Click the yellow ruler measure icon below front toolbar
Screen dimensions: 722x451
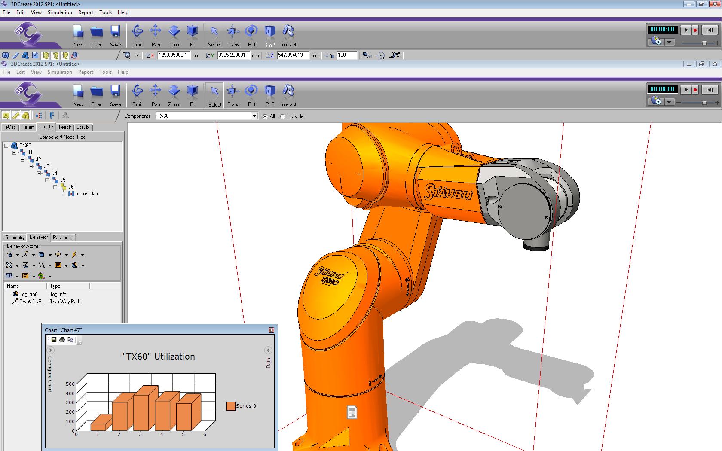coord(16,115)
